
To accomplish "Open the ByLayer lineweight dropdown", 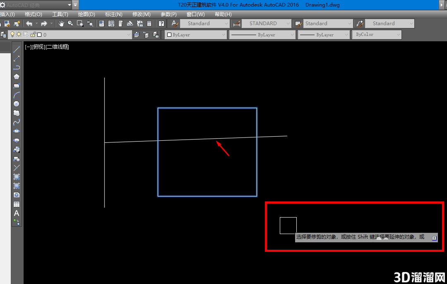I will coord(346,35).
